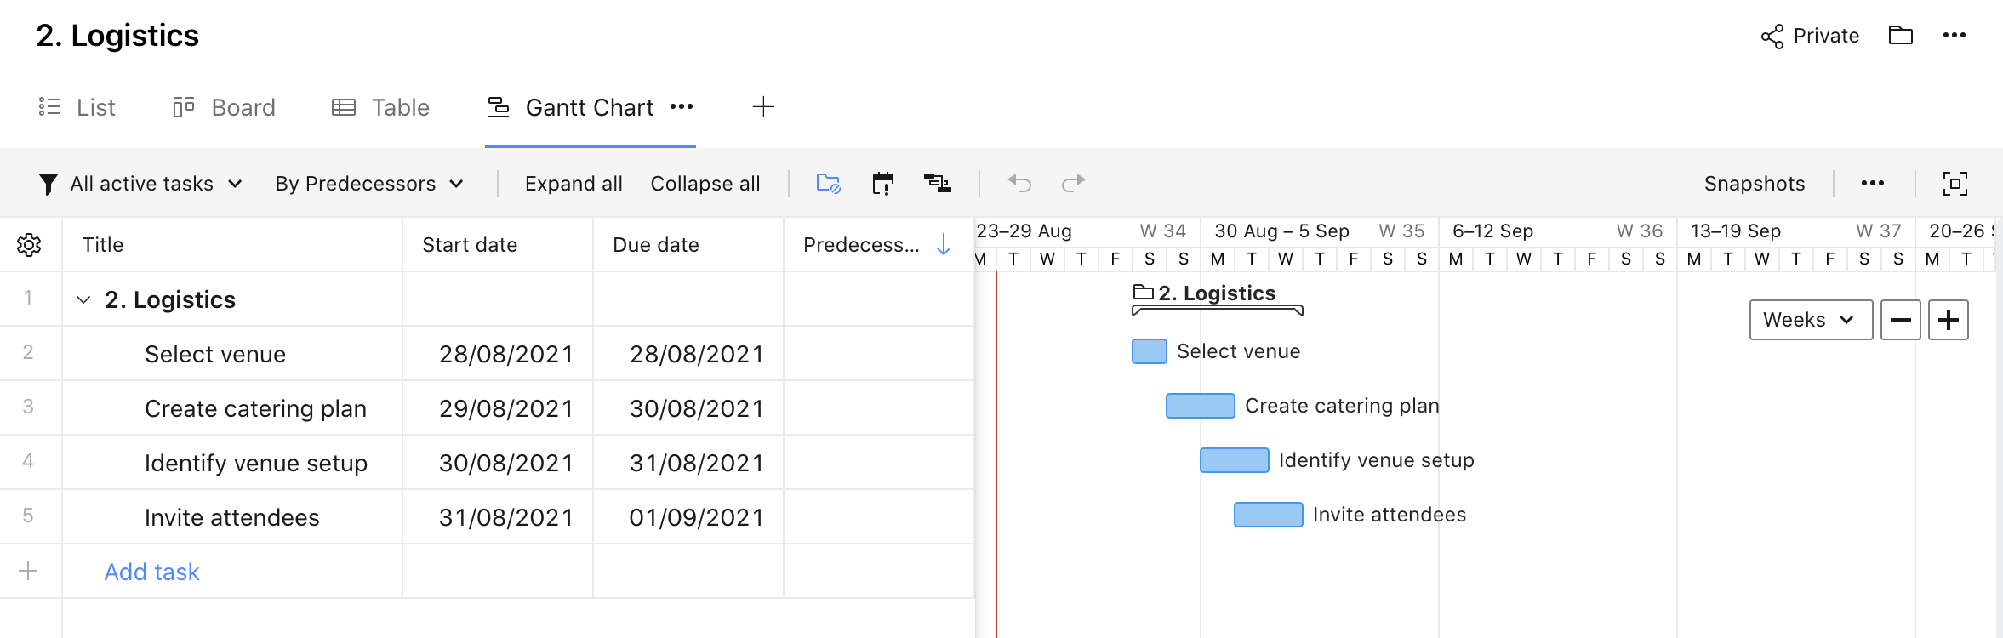Open the All active tasks filter dropdown

(x=140, y=184)
